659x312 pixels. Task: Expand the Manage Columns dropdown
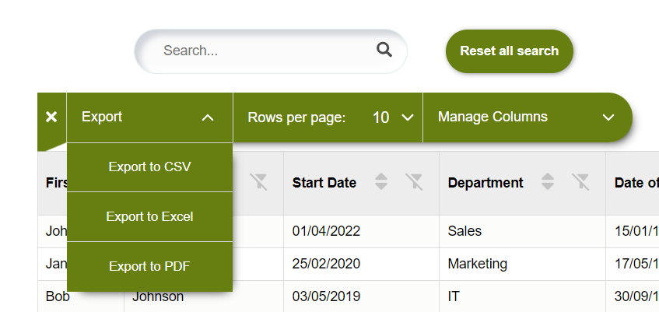[527, 117]
